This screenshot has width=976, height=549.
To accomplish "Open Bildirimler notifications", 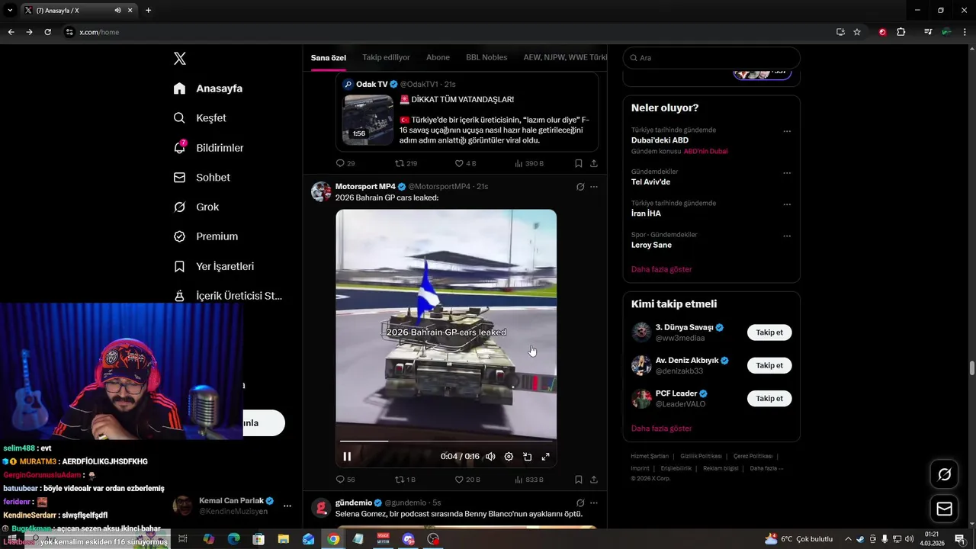I will [208, 148].
